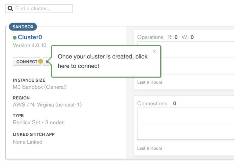The width and height of the screenshot is (236, 162).
Task: Focus the Find a cluster search field
Action: pyautogui.click(x=39, y=8)
